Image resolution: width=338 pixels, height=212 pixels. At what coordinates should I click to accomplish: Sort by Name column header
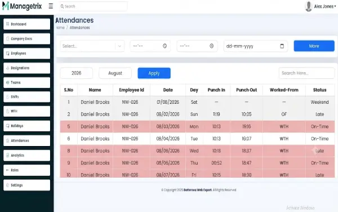[x=95, y=90]
